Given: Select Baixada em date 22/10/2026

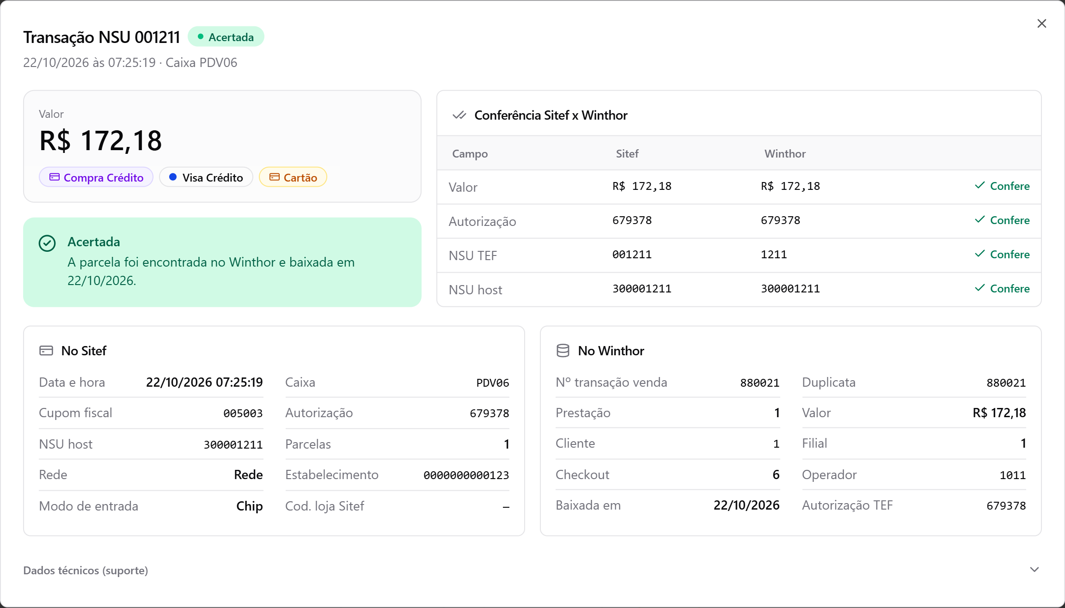Looking at the screenshot, I should click(747, 505).
